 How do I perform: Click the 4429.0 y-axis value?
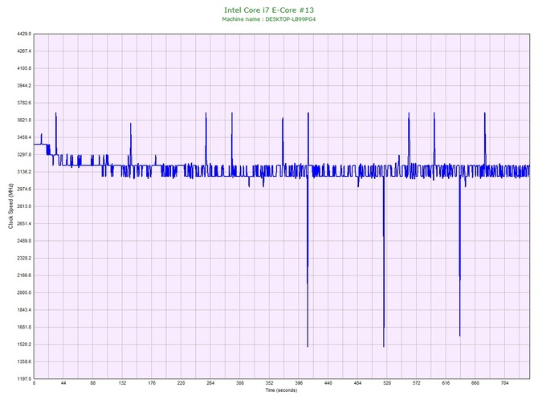pos(24,34)
